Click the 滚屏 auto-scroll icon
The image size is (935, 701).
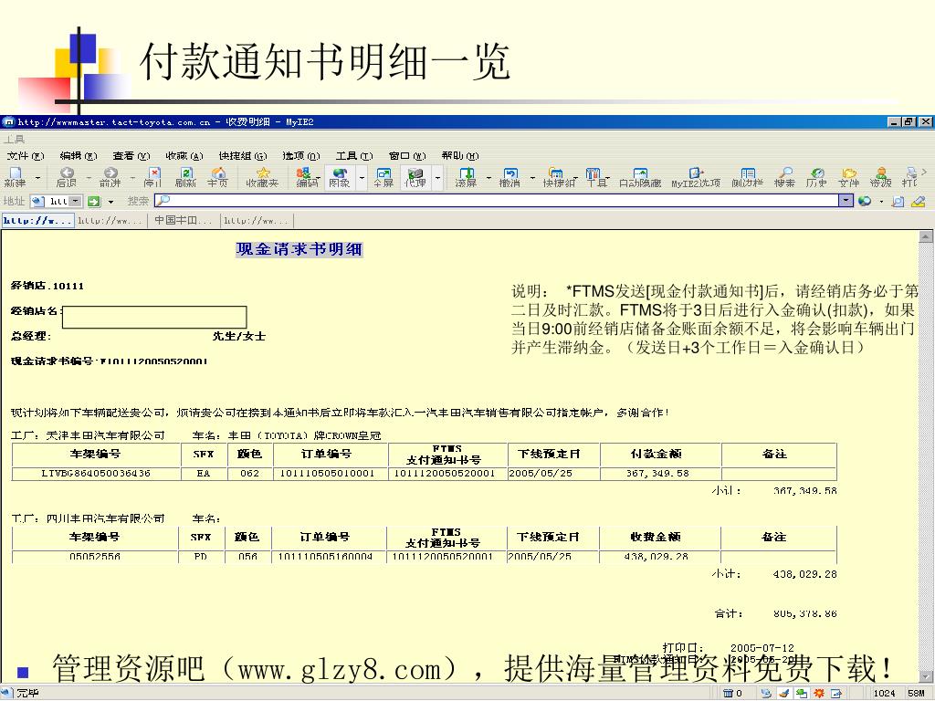(x=466, y=177)
